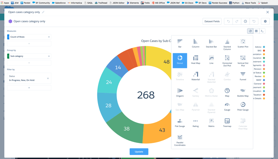Image resolution: width=278 pixels, height=159 pixels.
Task: Switch to table mode view
Action: coord(256,31)
